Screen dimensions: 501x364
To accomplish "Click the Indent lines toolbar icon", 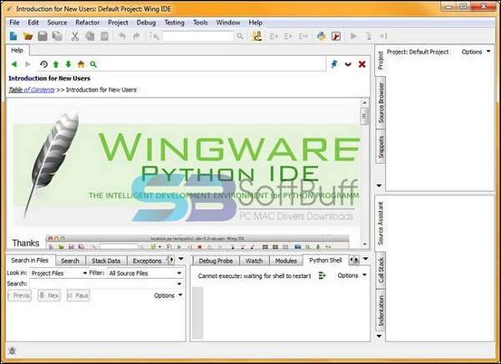I will (274, 36).
